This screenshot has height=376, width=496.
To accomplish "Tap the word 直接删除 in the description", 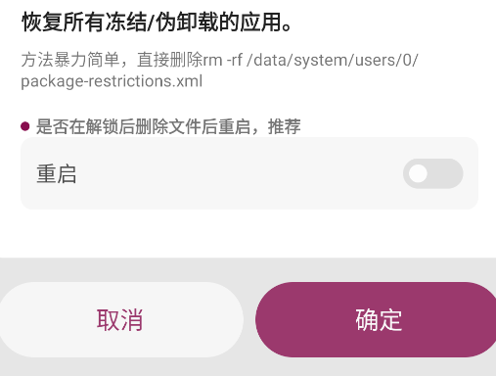I will coord(169,60).
